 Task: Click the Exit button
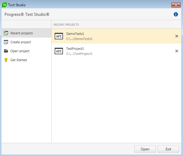(168, 149)
